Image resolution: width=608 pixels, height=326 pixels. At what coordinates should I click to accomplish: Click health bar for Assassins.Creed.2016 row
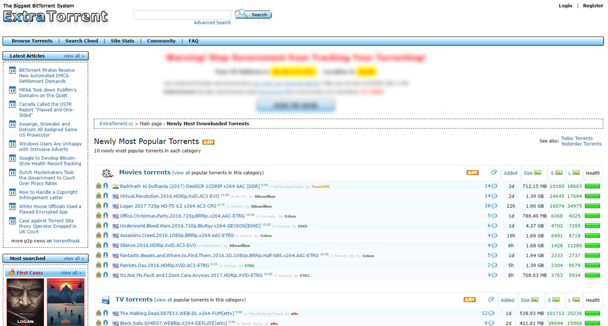[x=592, y=236]
